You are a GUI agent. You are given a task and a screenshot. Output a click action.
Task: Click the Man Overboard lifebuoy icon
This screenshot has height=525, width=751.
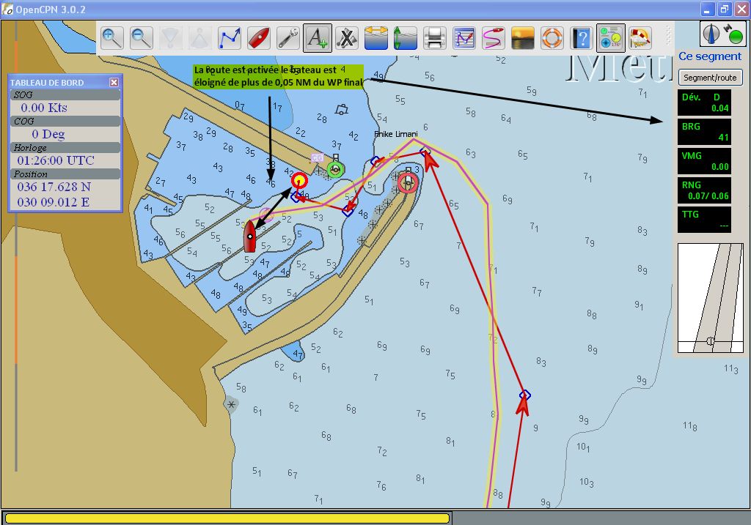[552, 37]
